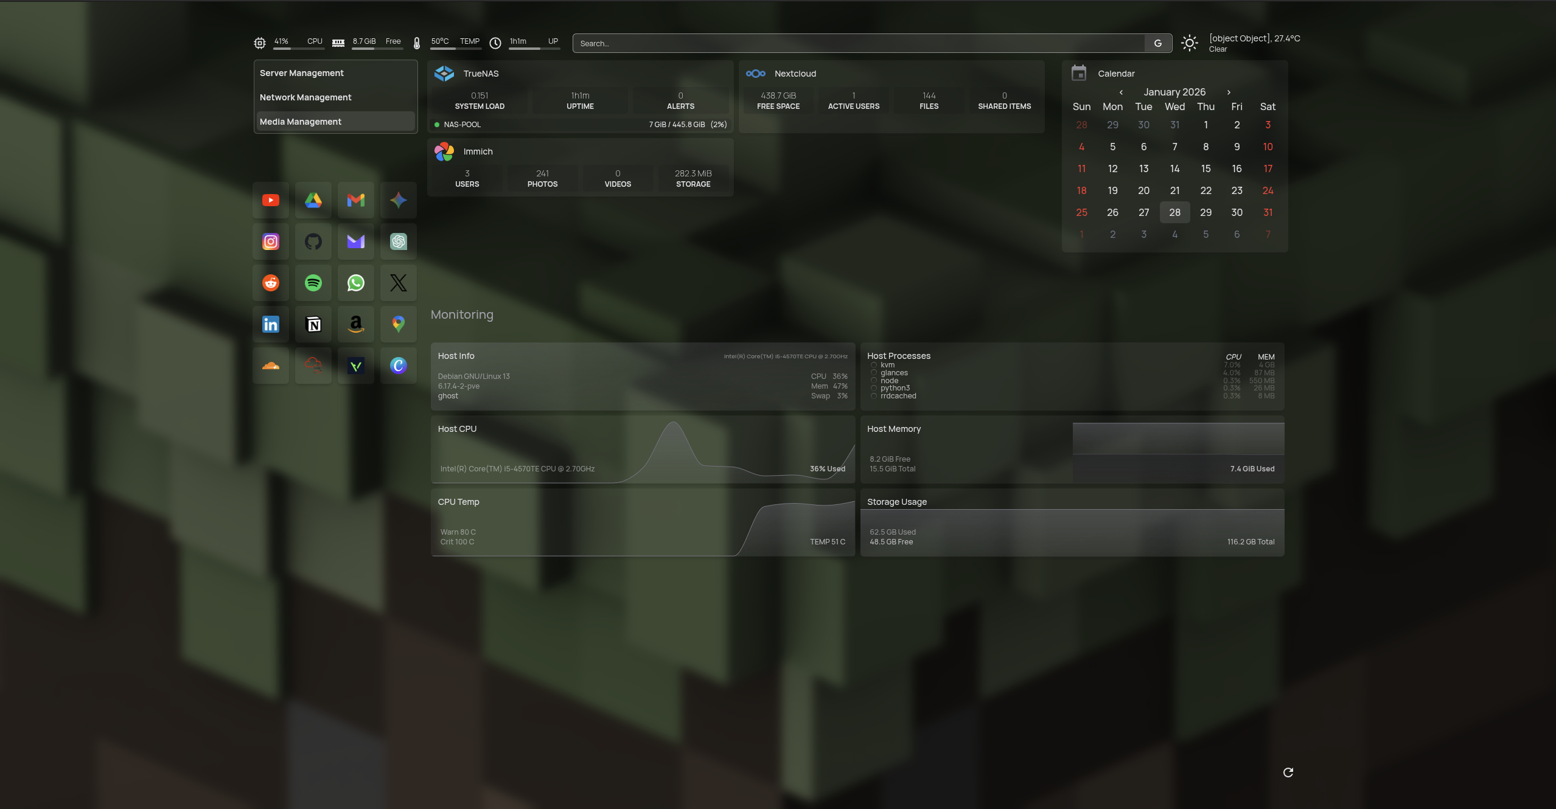Viewport: 1556px width, 809px height.
Task: Select January 15 in the calendar
Action: pos(1205,168)
